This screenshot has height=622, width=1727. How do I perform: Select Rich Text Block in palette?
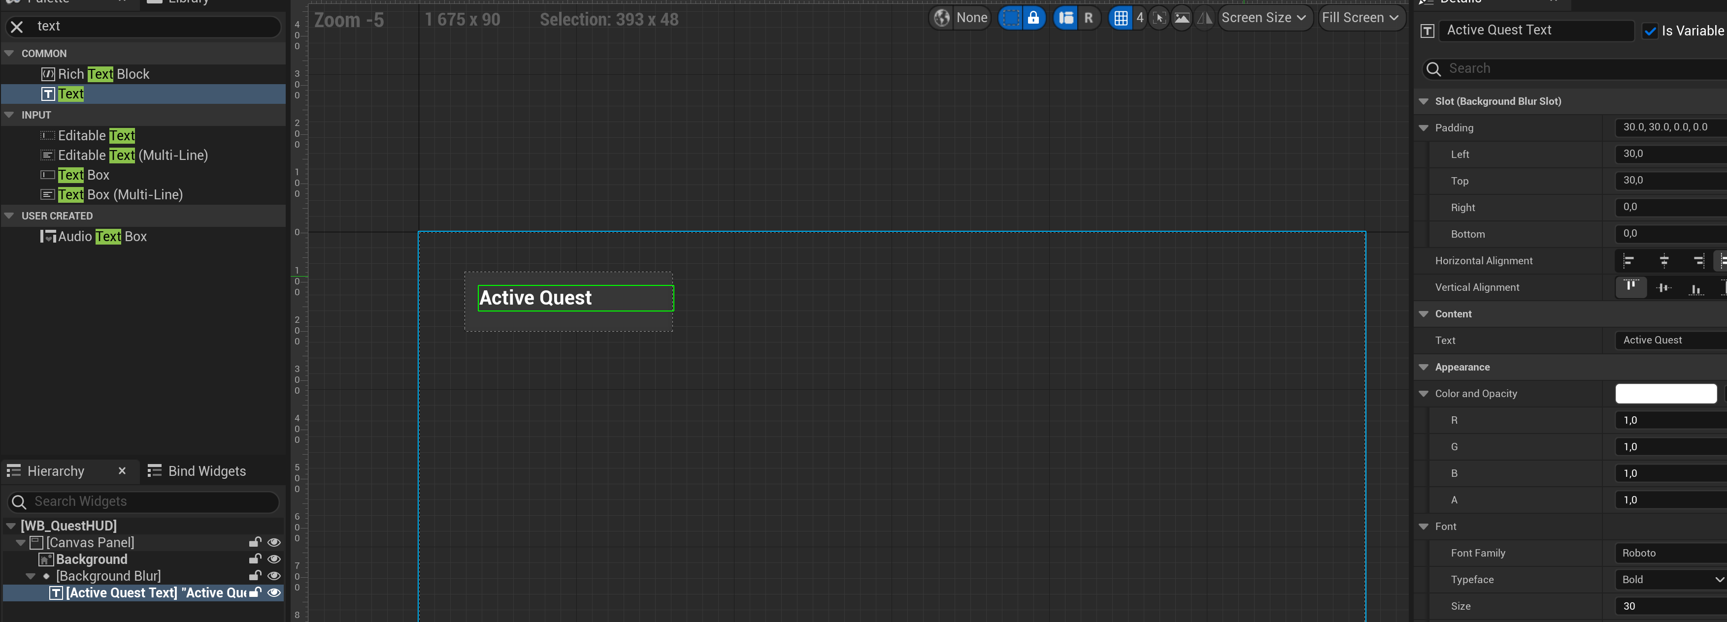pos(103,74)
